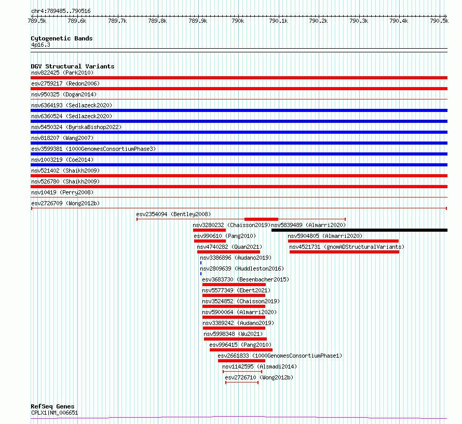Click esv3683730 (Besenbacher2015) label

[246, 279]
